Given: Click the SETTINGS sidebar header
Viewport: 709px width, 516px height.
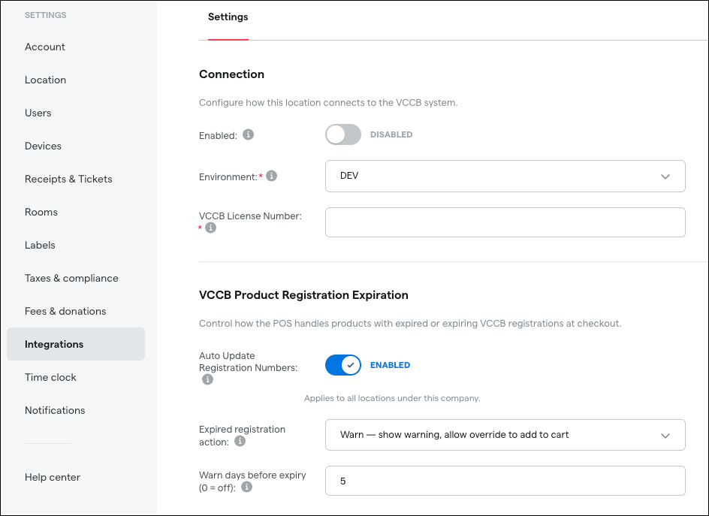Looking at the screenshot, I should pos(45,15).
